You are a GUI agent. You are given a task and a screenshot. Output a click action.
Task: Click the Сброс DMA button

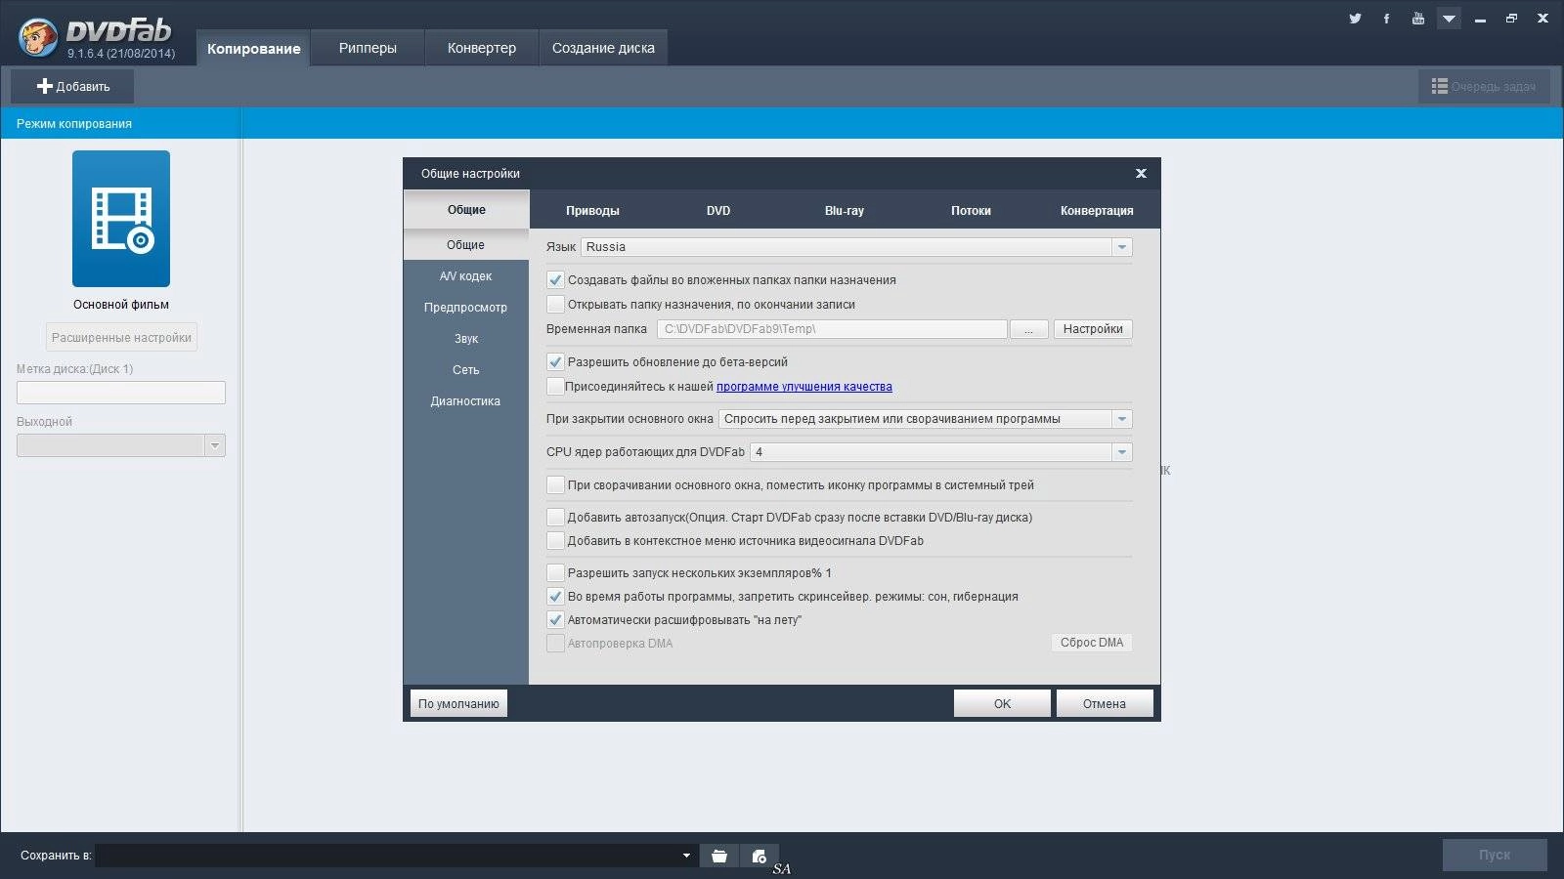pos(1092,643)
